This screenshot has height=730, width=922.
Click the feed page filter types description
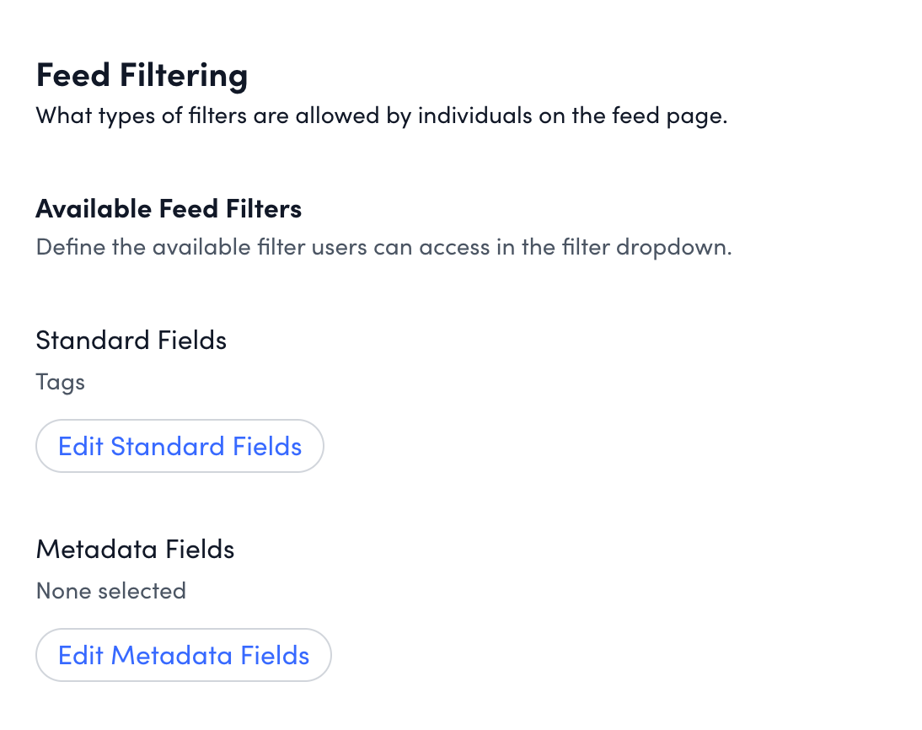(x=381, y=115)
